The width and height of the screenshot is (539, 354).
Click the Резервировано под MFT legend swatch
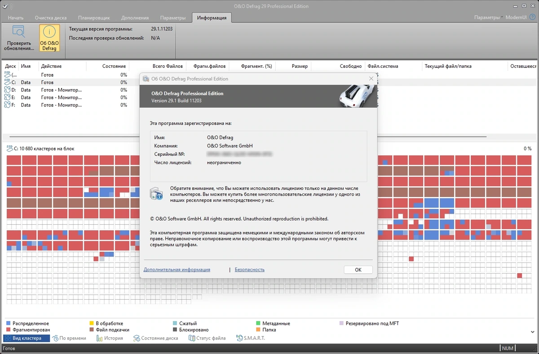point(341,323)
